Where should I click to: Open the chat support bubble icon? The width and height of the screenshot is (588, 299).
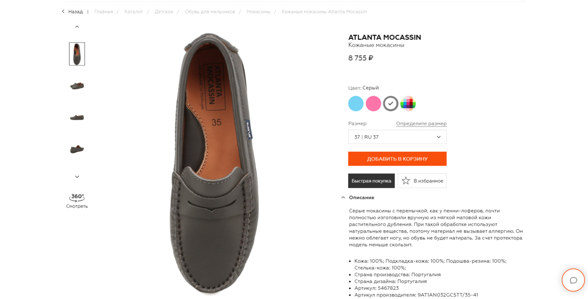click(573, 280)
